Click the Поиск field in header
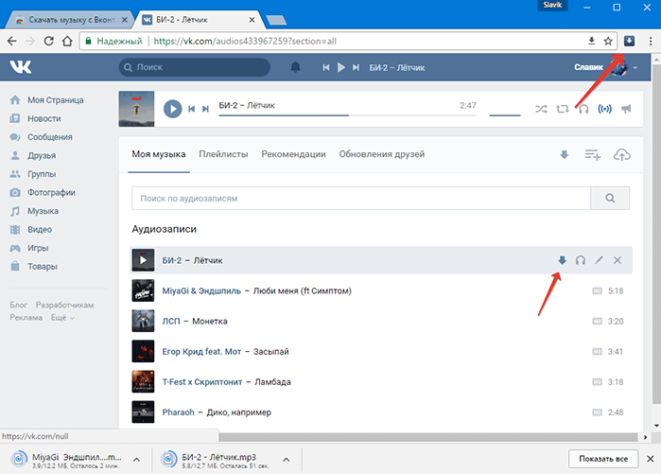Image resolution: width=661 pixels, height=474 pixels. tap(195, 67)
